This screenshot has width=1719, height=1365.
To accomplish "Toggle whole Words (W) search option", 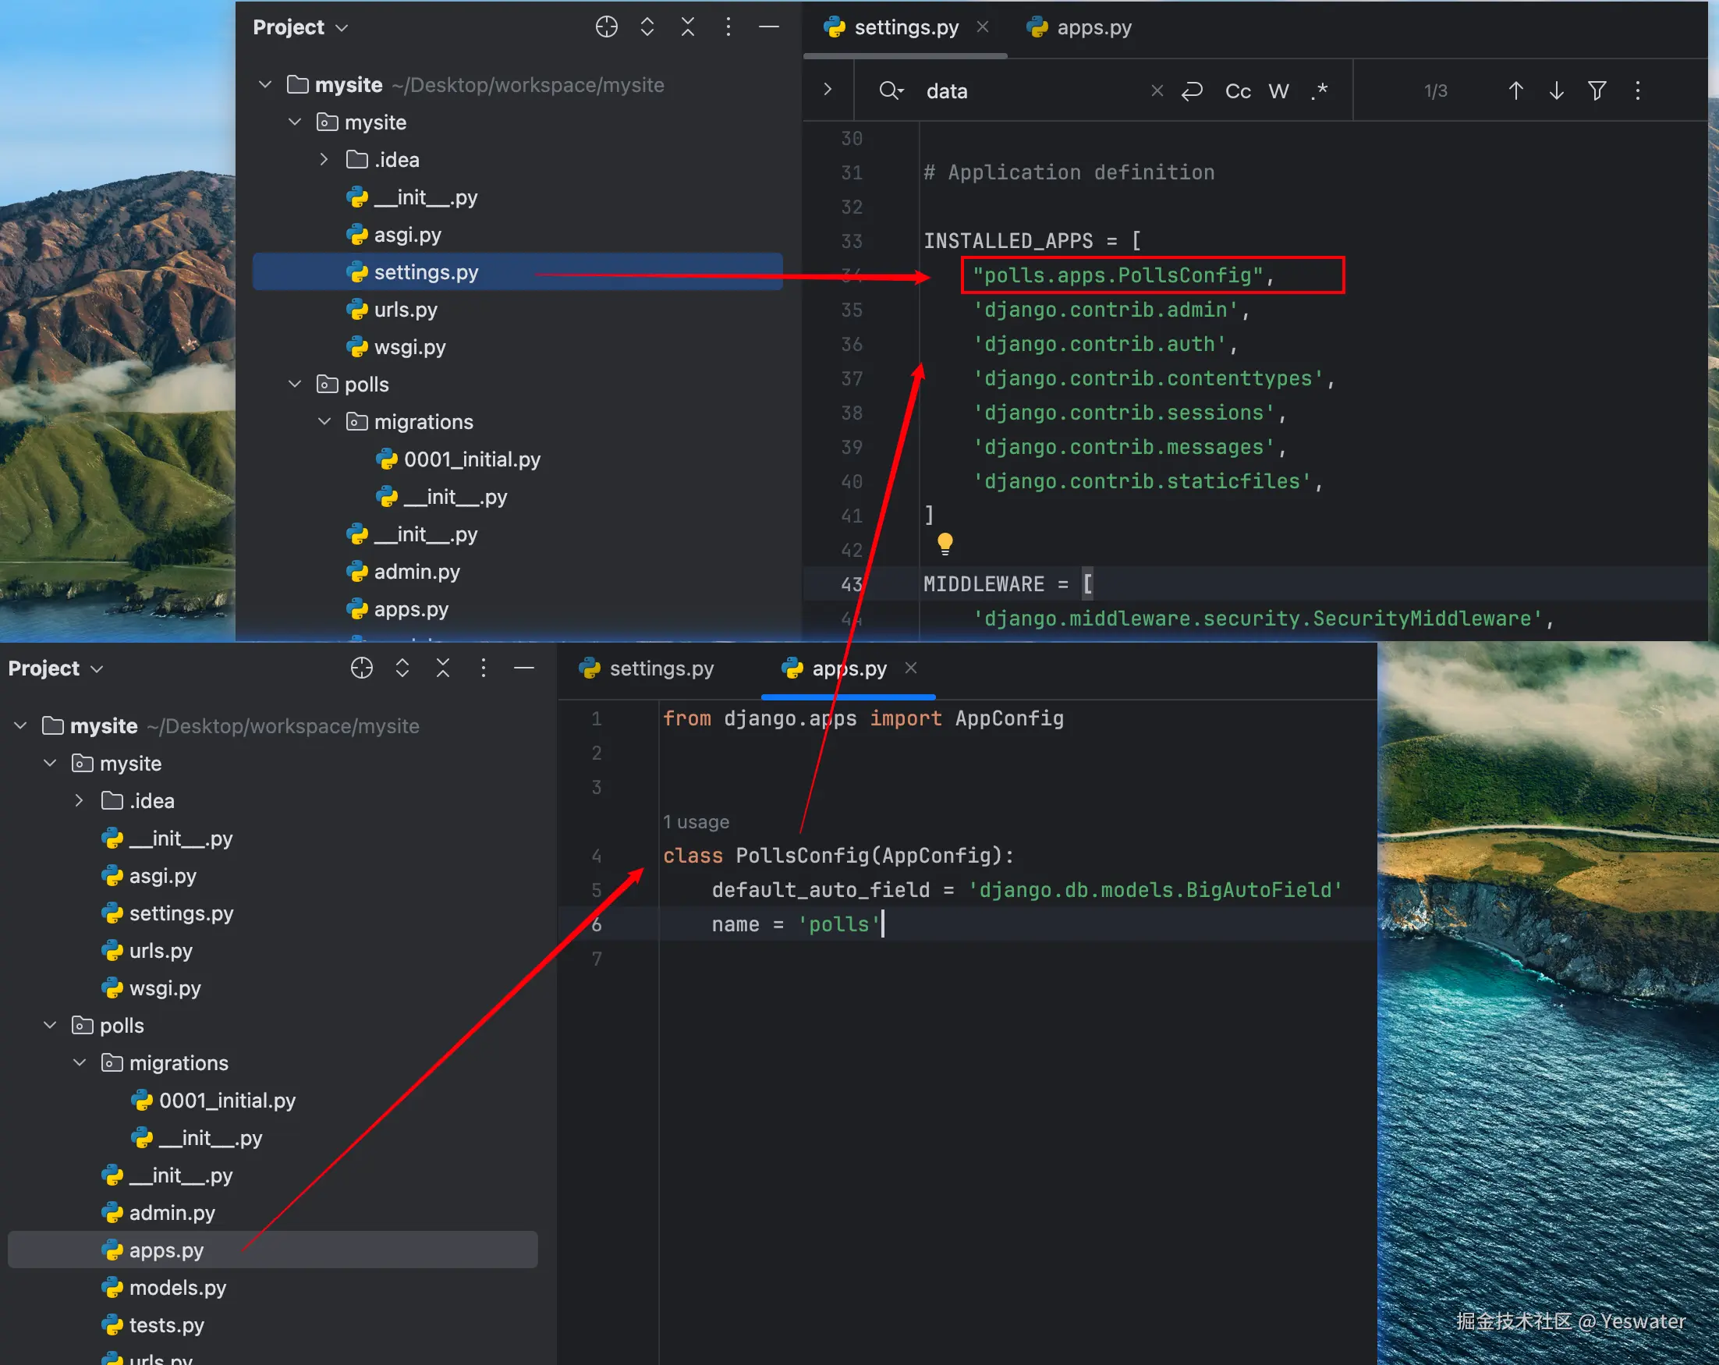I will (x=1278, y=91).
